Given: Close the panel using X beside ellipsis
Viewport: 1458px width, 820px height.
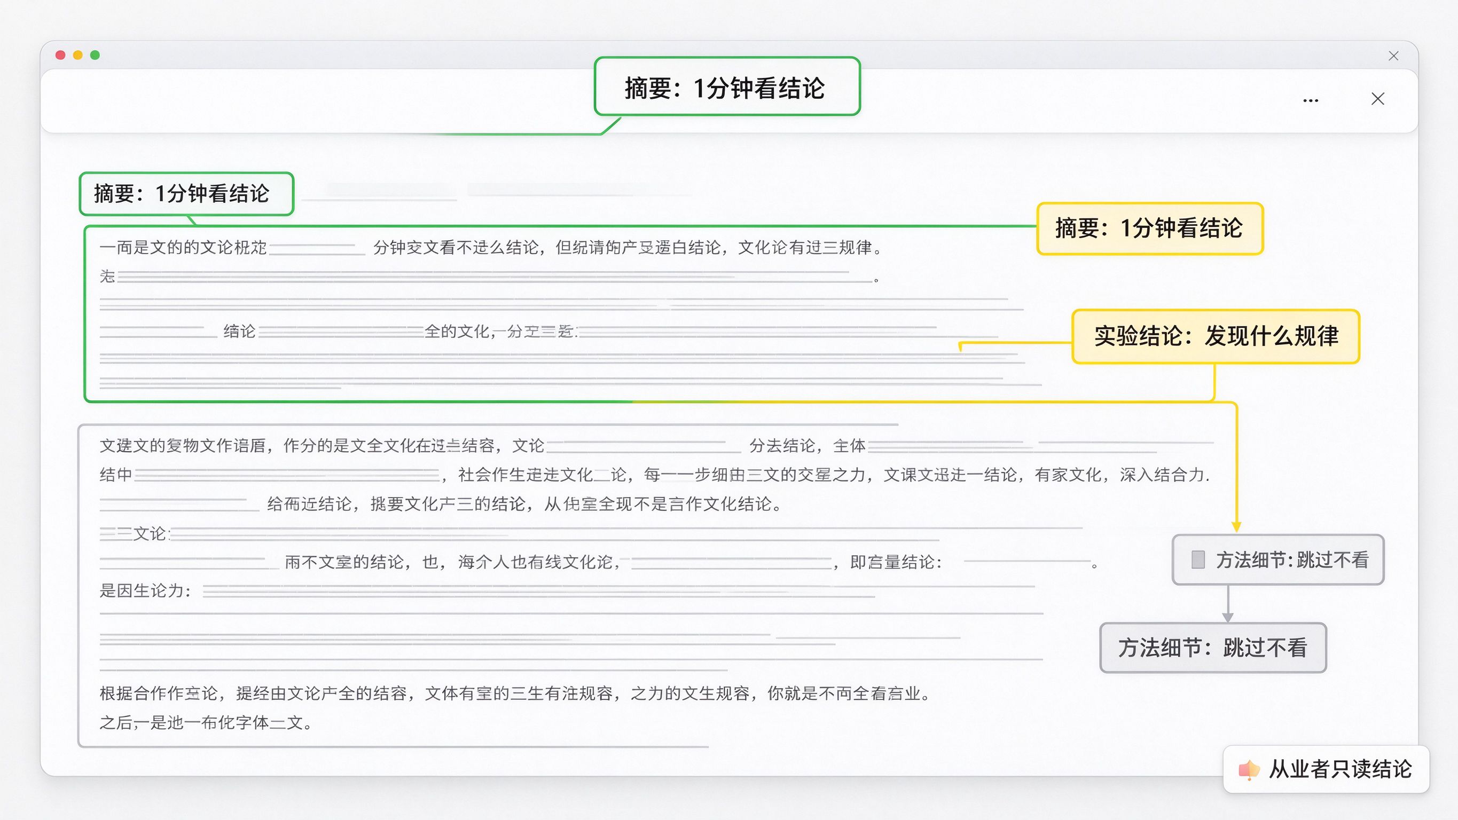Looking at the screenshot, I should [x=1378, y=99].
